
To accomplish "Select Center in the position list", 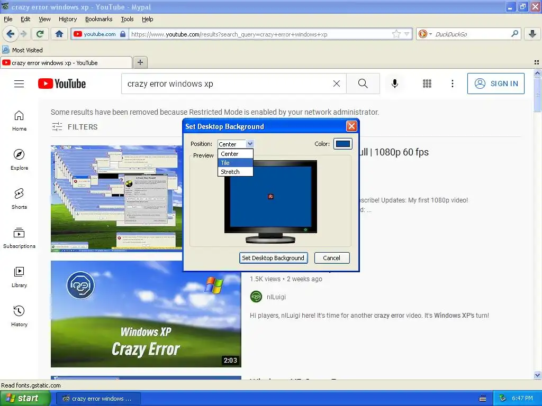I will [236, 154].
